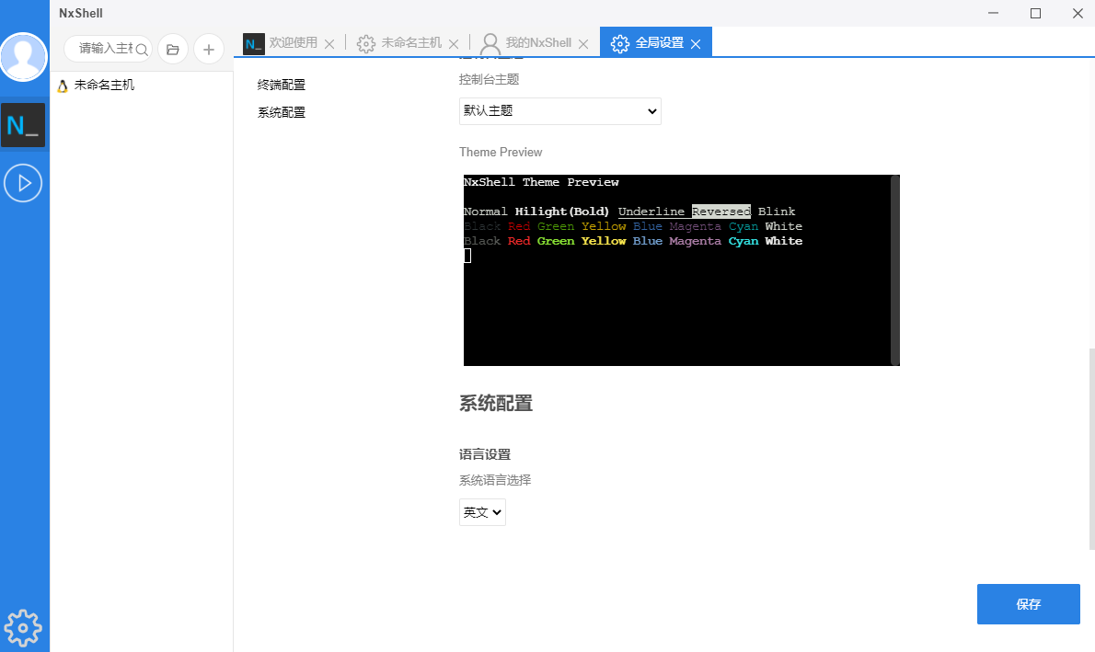The height and width of the screenshot is (652, 1095).
Task: Click the 保存 save button
Action: coord(1028,604)
